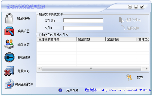Open 系统设置 from the sidebar
Screen dimensions: 152x96
coord(24,31)
